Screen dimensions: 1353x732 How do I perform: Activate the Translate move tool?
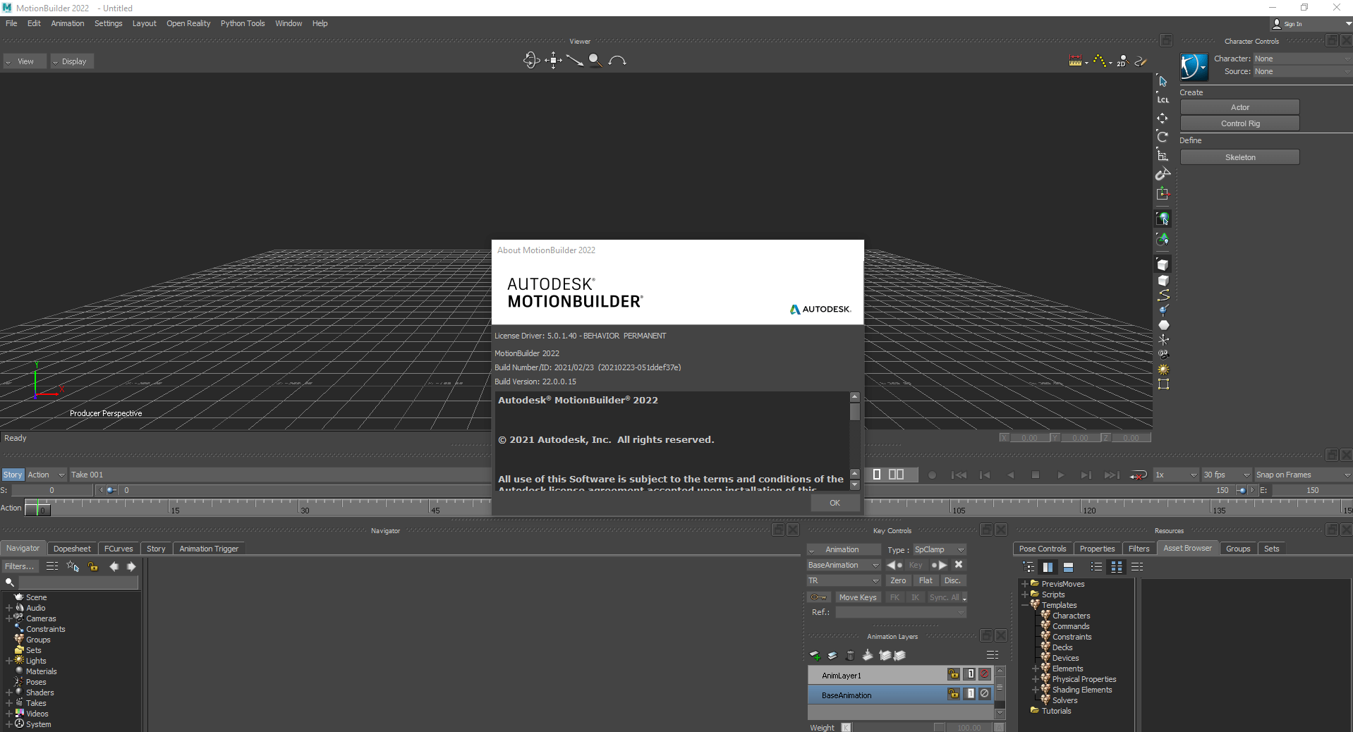(1163, 118)
